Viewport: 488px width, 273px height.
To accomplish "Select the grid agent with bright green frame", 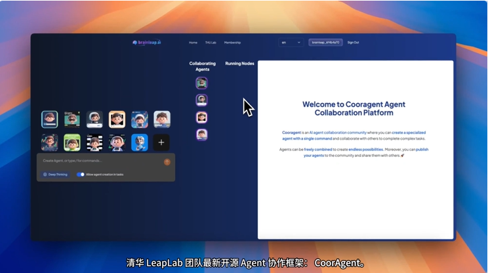I will pos(72,142).
